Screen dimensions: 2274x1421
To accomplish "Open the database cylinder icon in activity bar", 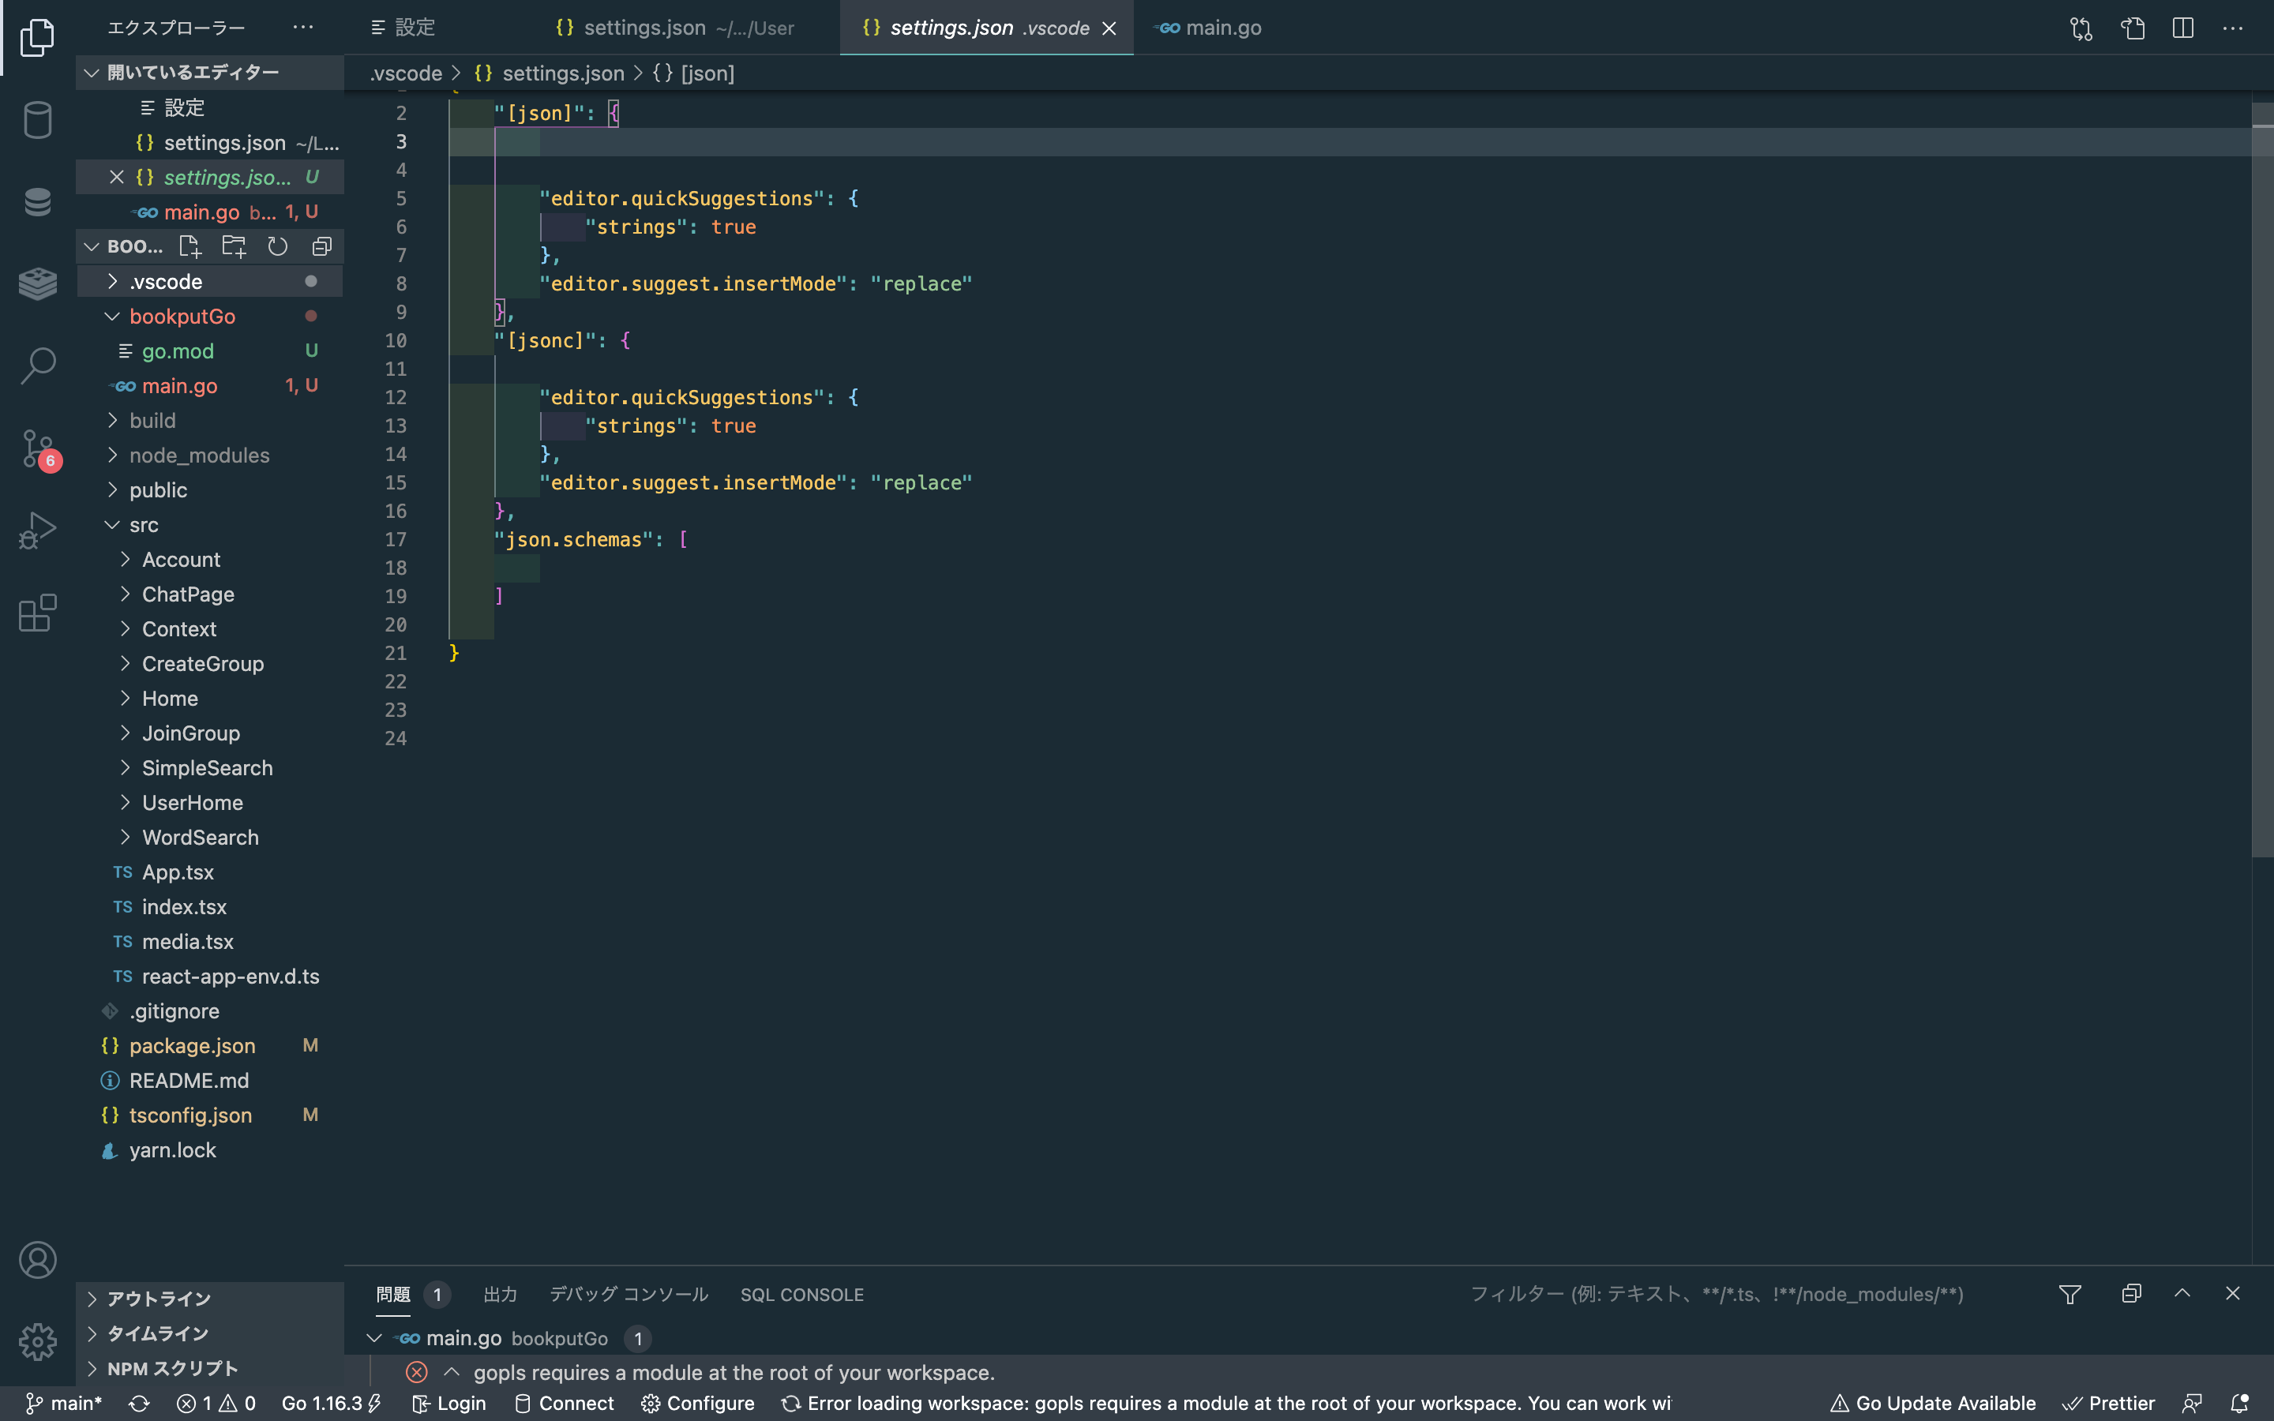I will coord(38,120).
